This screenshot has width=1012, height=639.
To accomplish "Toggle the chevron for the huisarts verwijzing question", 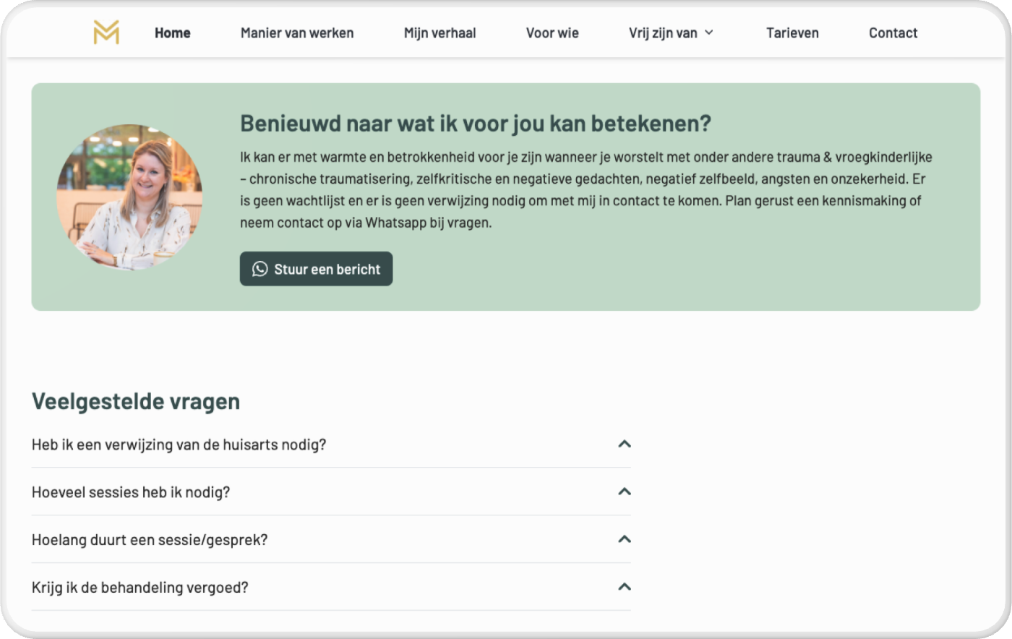I will (625, 444).
